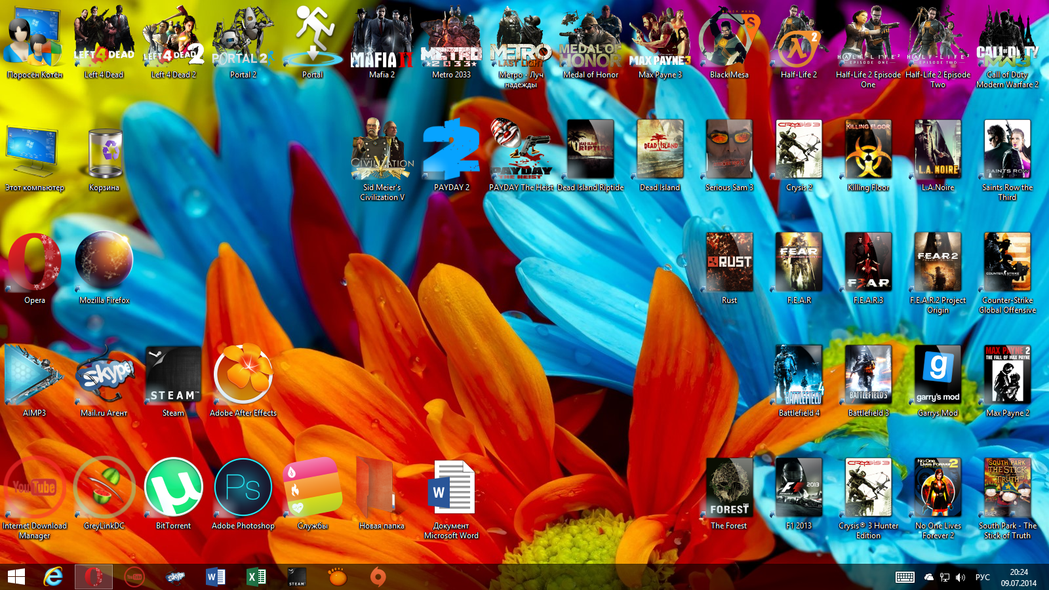Select F.E.A.R.2 Project Origin icon

(x=938, y=262)
